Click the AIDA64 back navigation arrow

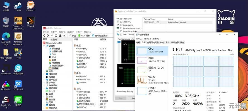click(x=44, y=36)
